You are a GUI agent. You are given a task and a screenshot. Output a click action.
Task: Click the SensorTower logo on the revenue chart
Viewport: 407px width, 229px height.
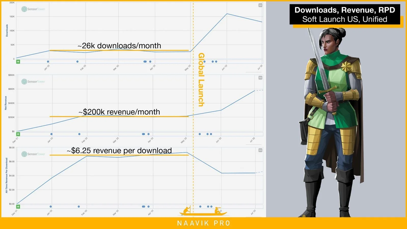[x=33, y=82]
